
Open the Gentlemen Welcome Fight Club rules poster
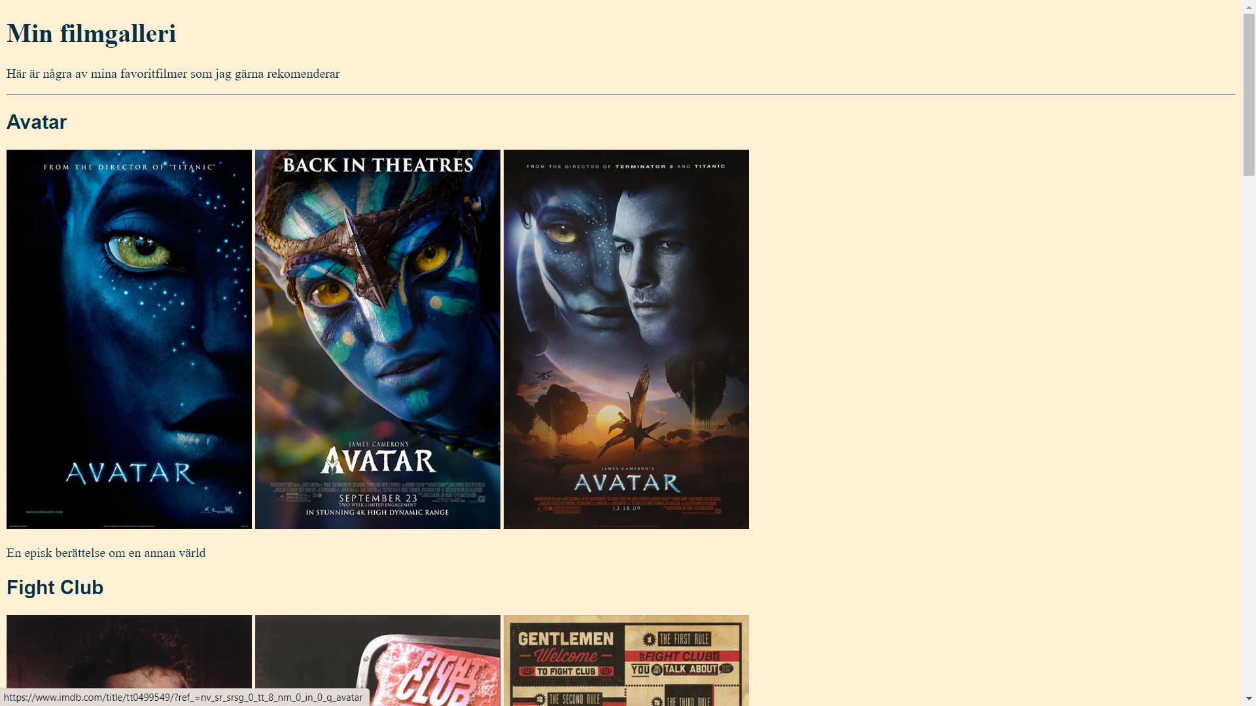pos(626,660)
